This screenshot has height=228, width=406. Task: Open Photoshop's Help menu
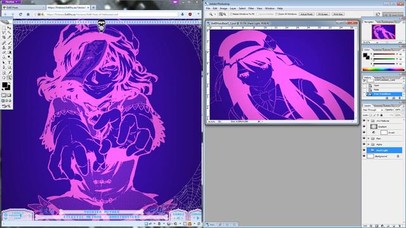tap(280, 8)
